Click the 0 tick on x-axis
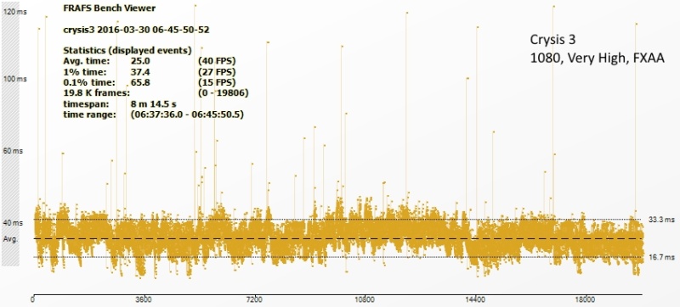680x307 pixels. [x=33, y=299]
